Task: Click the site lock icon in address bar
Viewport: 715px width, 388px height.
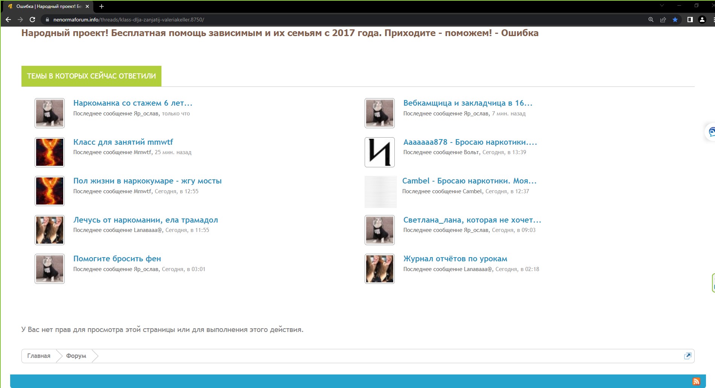Action: pyautogui.click(x=47, y=20)
